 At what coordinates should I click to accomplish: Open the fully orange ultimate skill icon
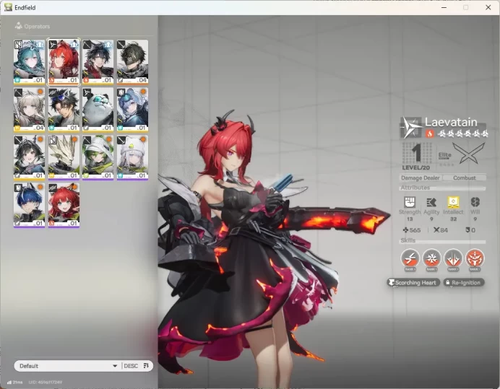point(475,258)
